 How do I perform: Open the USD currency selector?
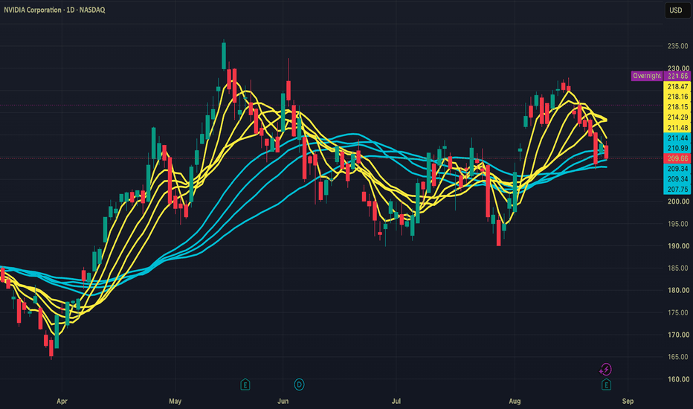677,10
